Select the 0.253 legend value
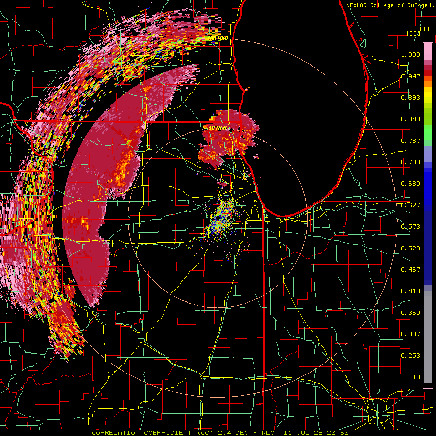 (410, 356)
